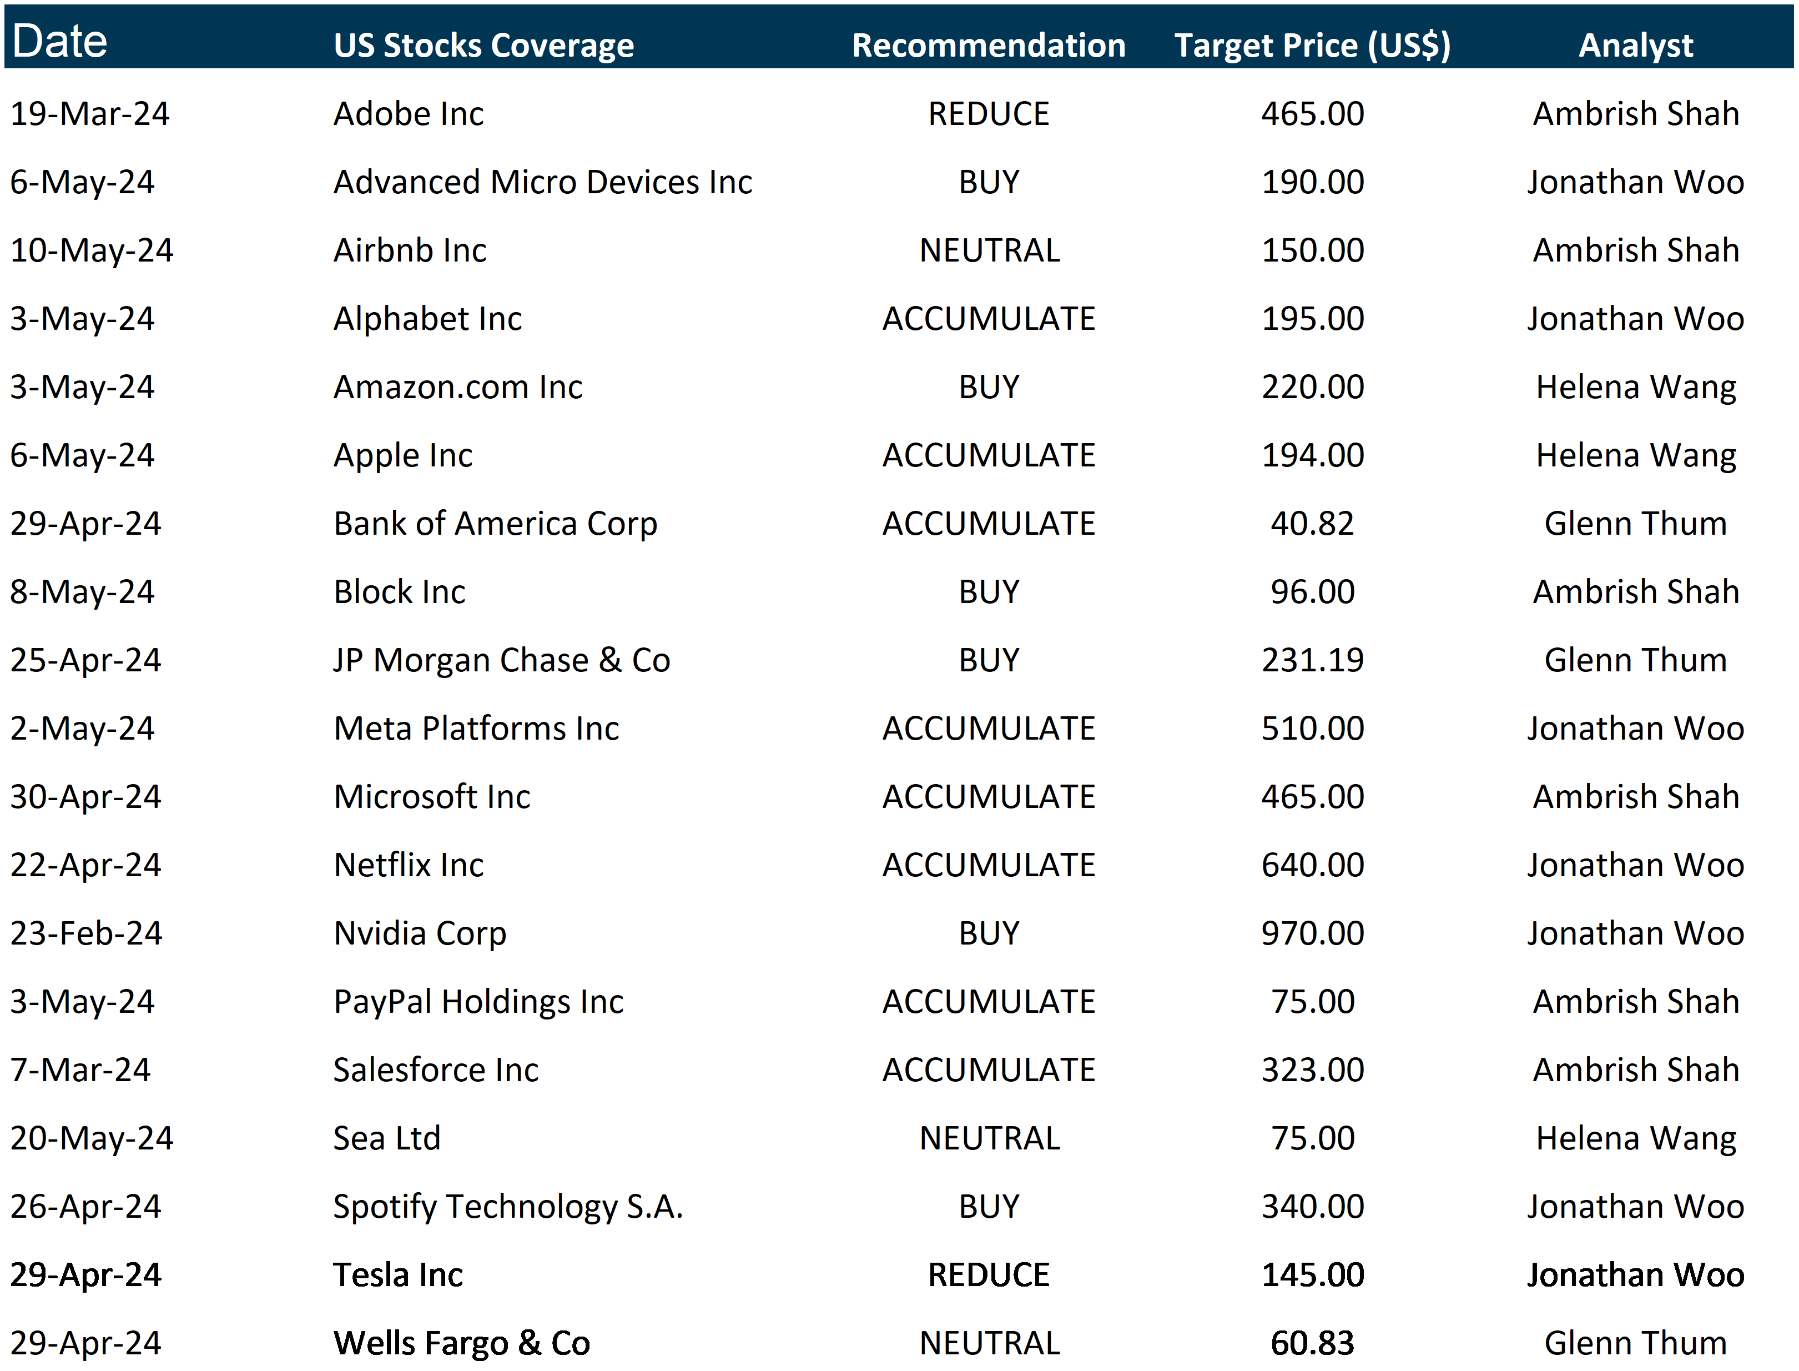Click the Amazon.com Inc stock name

(458, 387)
